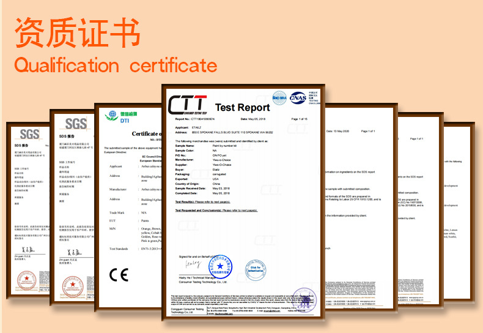Click the 'Qualification certificate' heading
The image size is (483, 333).
[116, 65]
